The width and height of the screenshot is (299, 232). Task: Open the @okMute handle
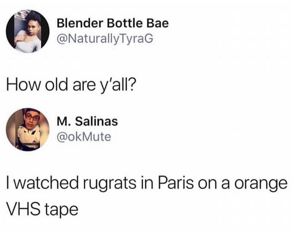tap(84, 137)
